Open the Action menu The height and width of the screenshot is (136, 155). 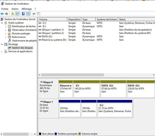coord(15,9)
